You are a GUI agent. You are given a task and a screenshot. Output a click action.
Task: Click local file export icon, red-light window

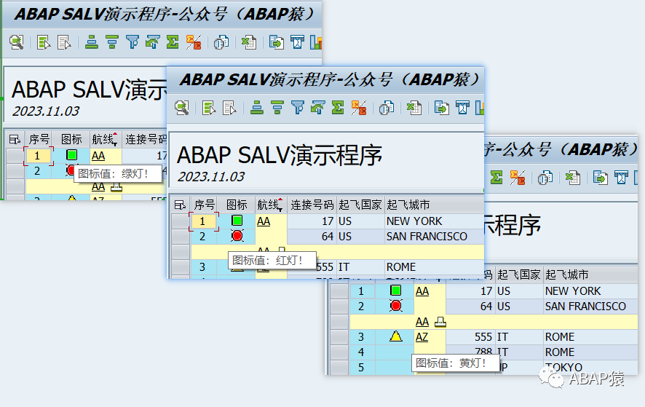[441, 108]
